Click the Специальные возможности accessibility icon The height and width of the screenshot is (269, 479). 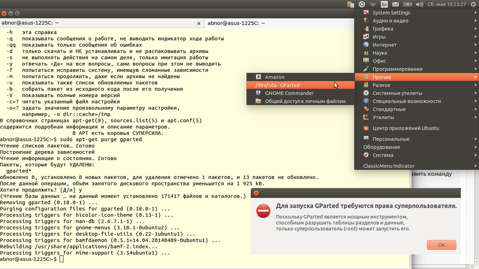366,101
